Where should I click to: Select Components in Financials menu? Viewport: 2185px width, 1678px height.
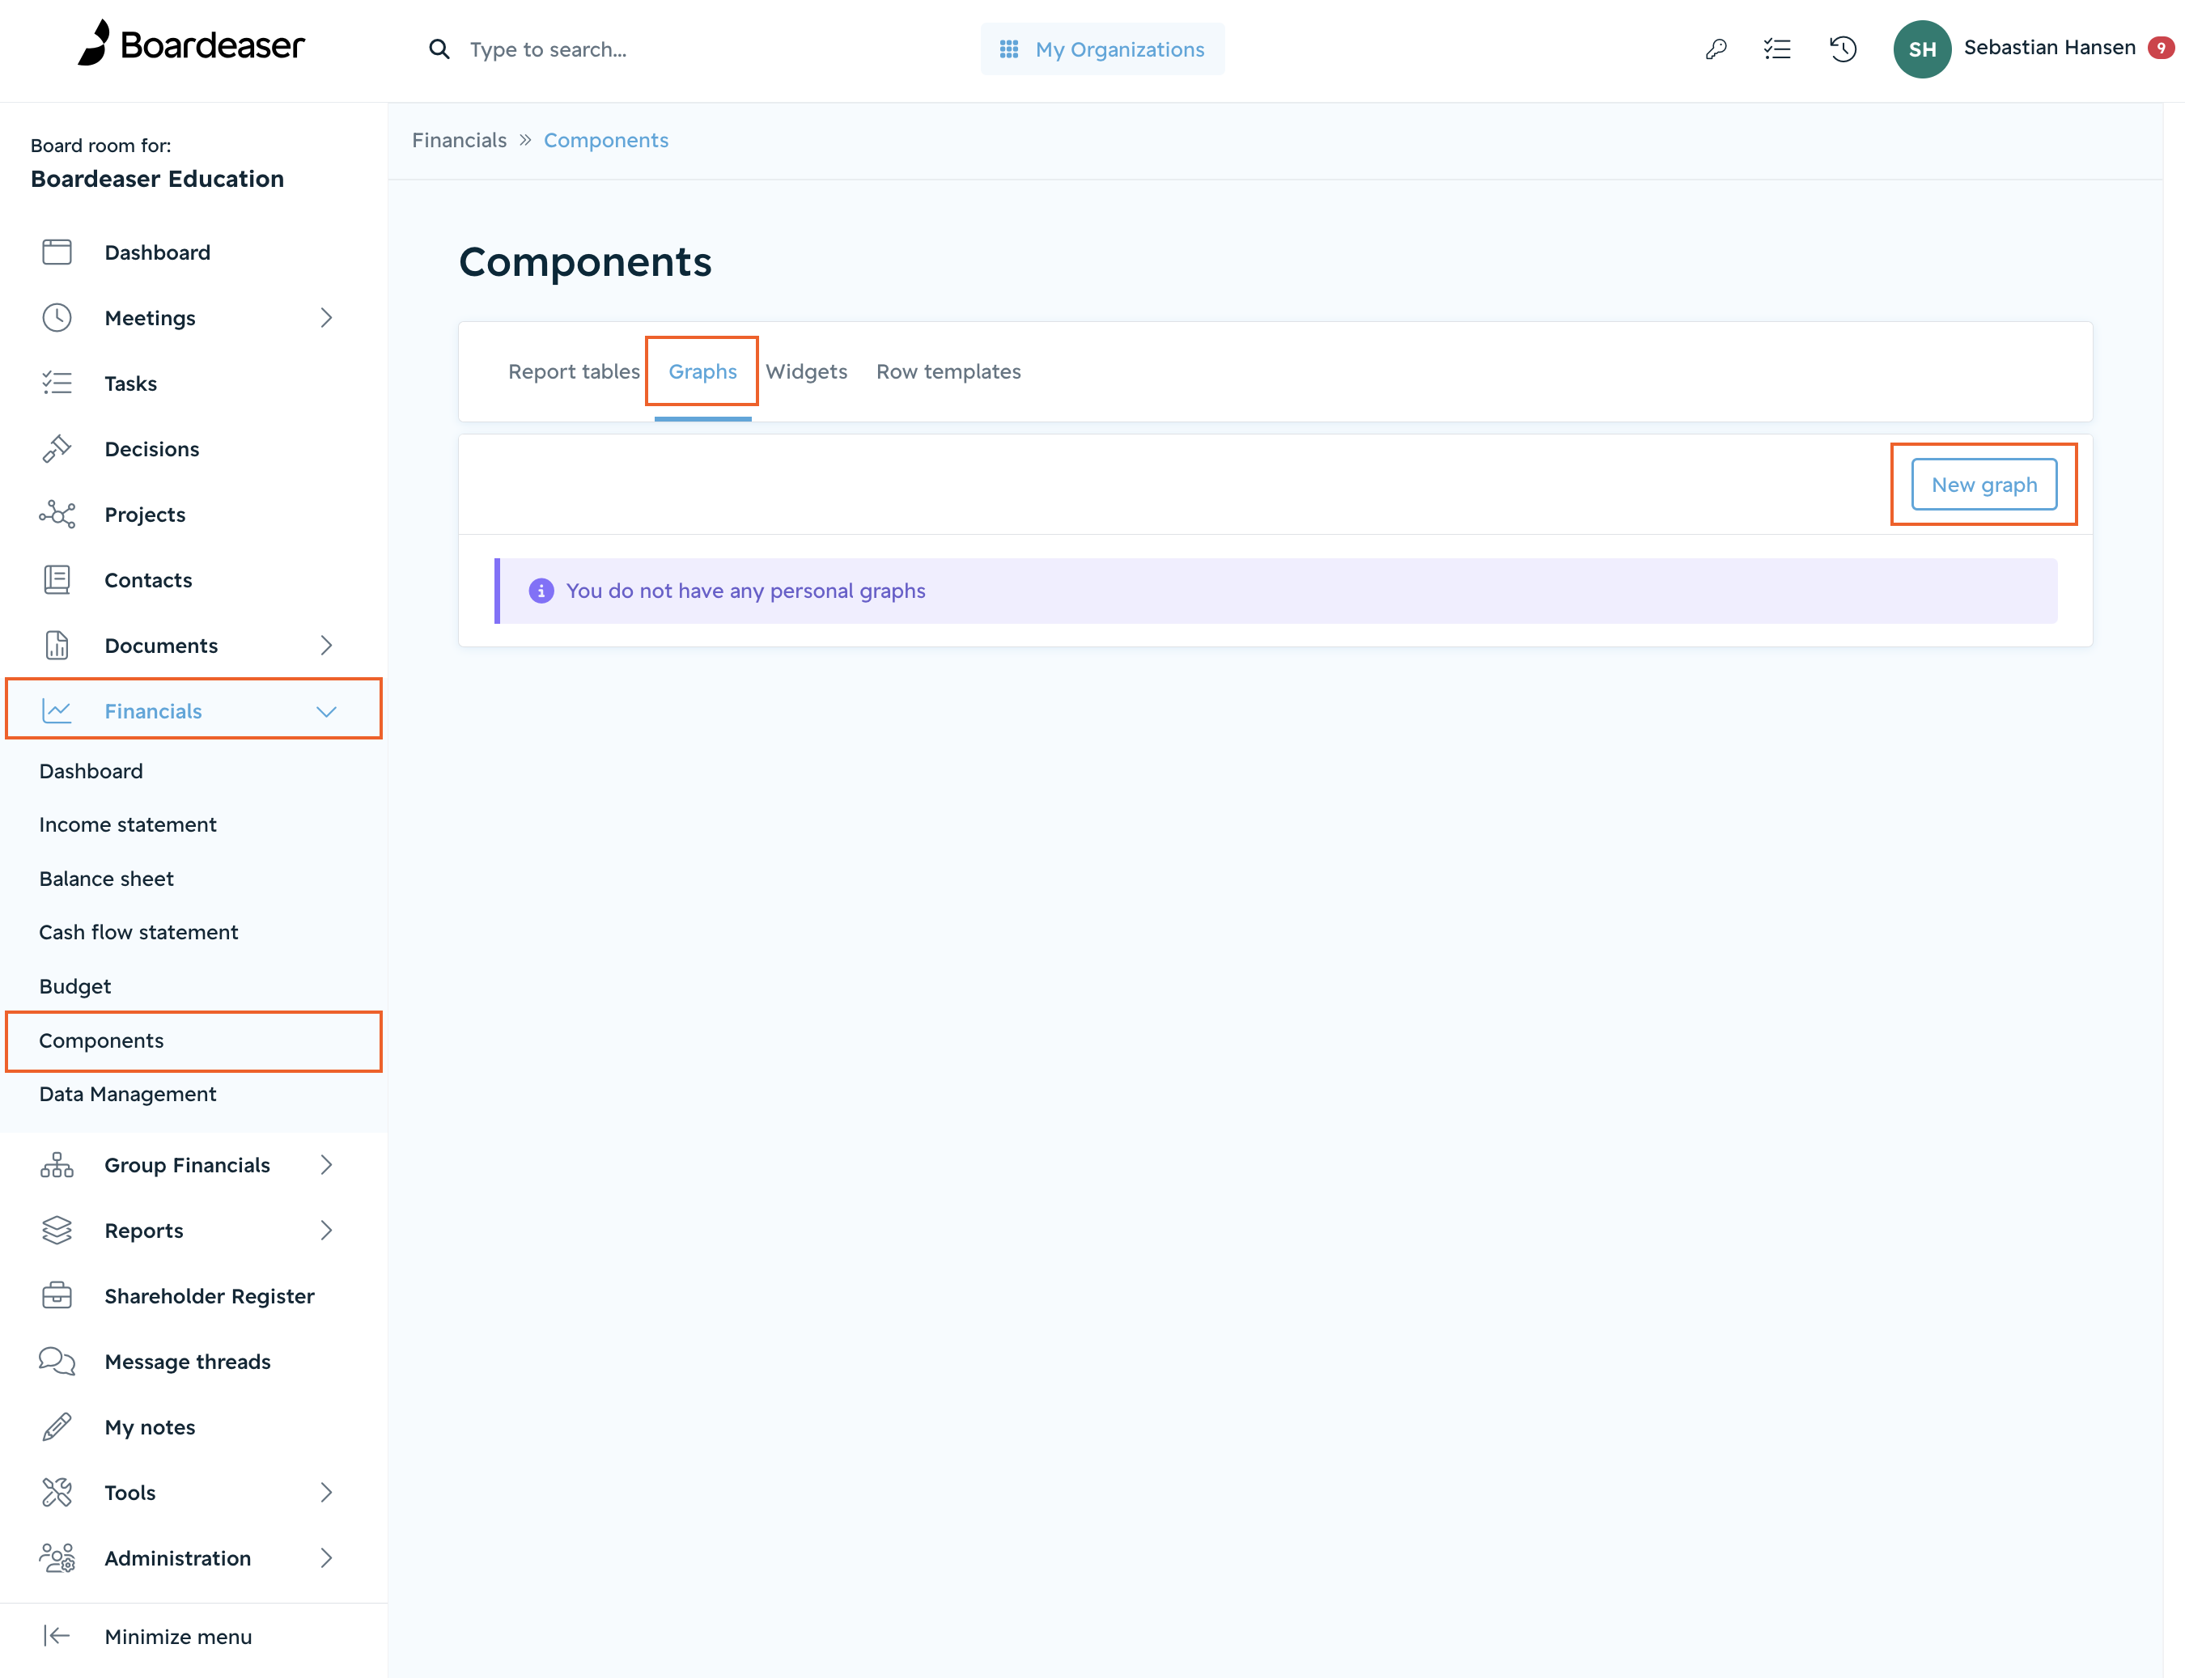point(101,1040)
